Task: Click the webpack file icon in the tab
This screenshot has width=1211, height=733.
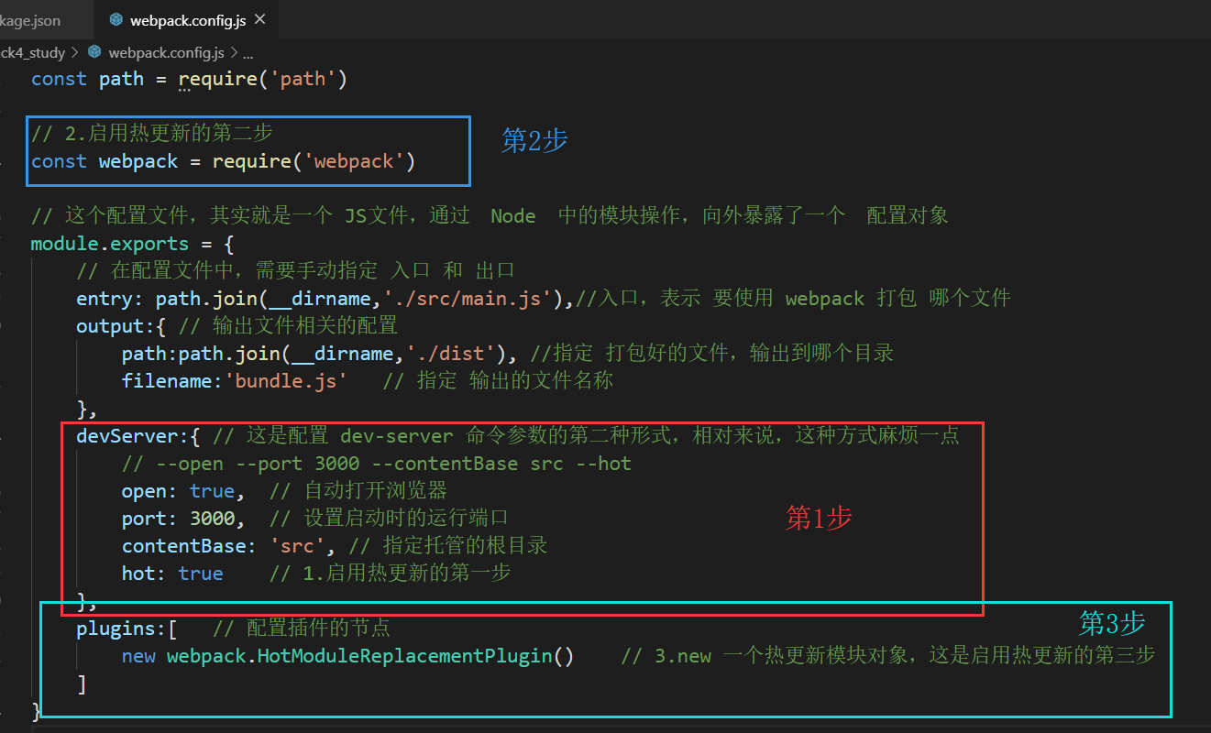Action: 116,19
